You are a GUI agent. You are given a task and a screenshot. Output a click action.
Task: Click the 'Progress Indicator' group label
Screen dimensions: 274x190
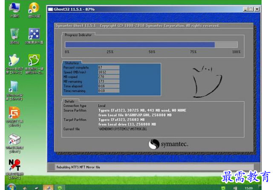pos(78,35)
